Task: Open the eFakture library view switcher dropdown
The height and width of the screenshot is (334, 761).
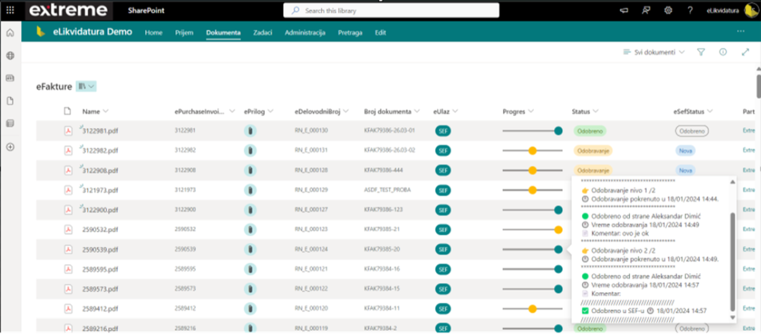Action: (x=86, y=86)
